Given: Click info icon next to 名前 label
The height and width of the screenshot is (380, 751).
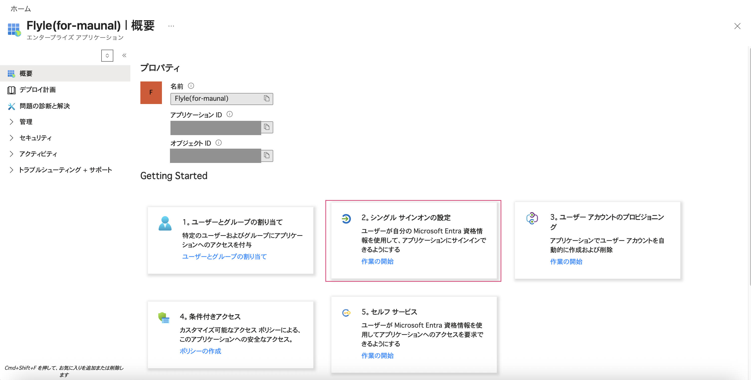Looking at the screenshot, I should coord(191,86).
